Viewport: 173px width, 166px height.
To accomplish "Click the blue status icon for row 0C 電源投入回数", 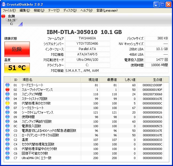I will tap(7, 126).
